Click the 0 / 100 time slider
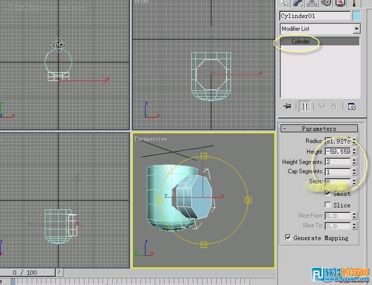Screen dimensions: 372x285 [x=27, y=272]
